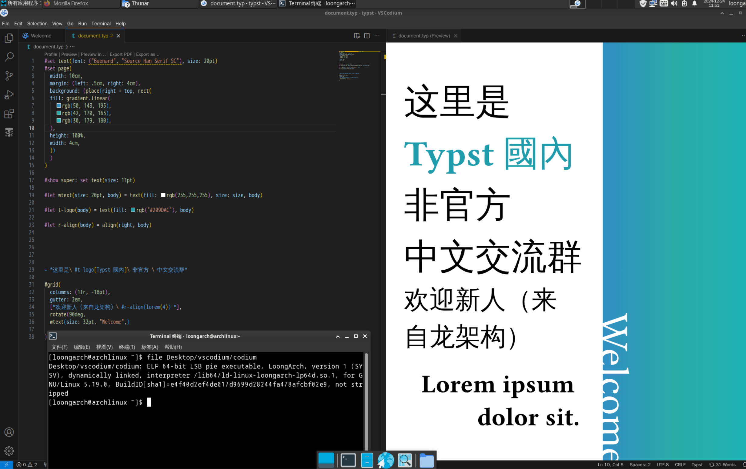This screenshot has height=469, width=746.
Task: Open the Accounts menu icon
Action: (9, 432)
